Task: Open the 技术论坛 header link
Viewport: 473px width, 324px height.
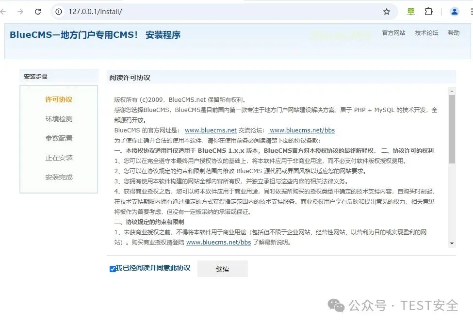Action: click(426, 32)
